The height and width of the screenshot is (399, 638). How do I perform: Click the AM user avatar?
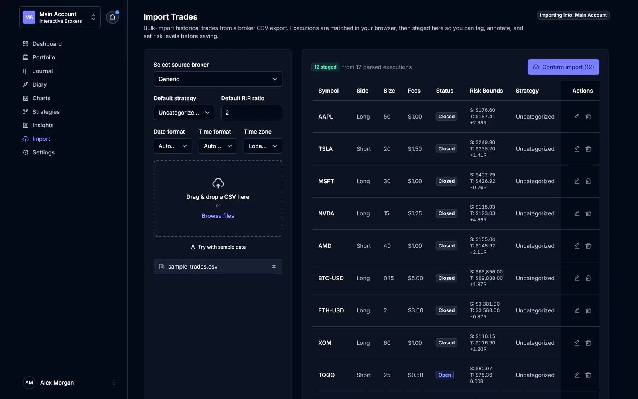(29, 383)
